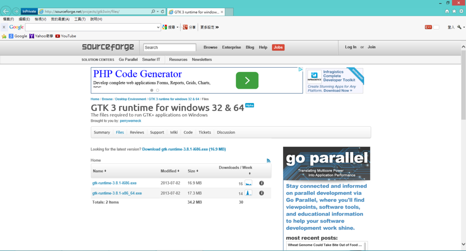
Task: Open the Yahoo bookmark in favorites bar
Action: (41, 36)
